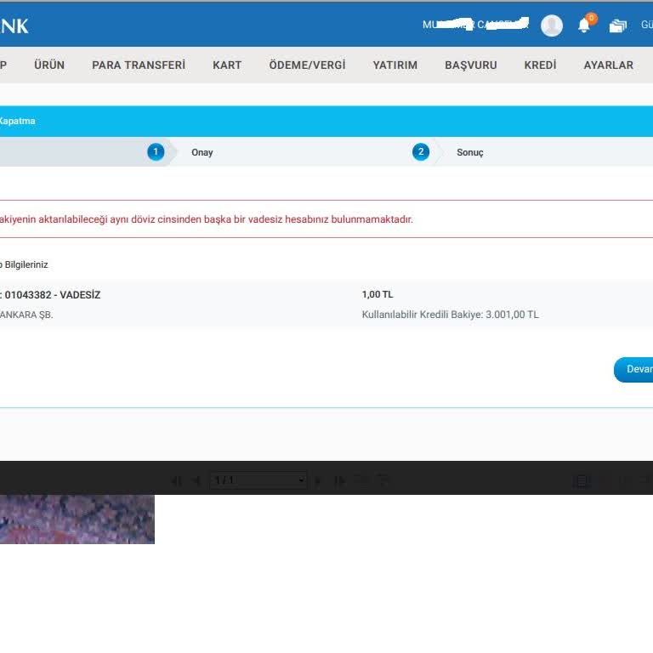Open the AYARLAR menu
Screen dimensions: 653x653
(x=609, y=65)
